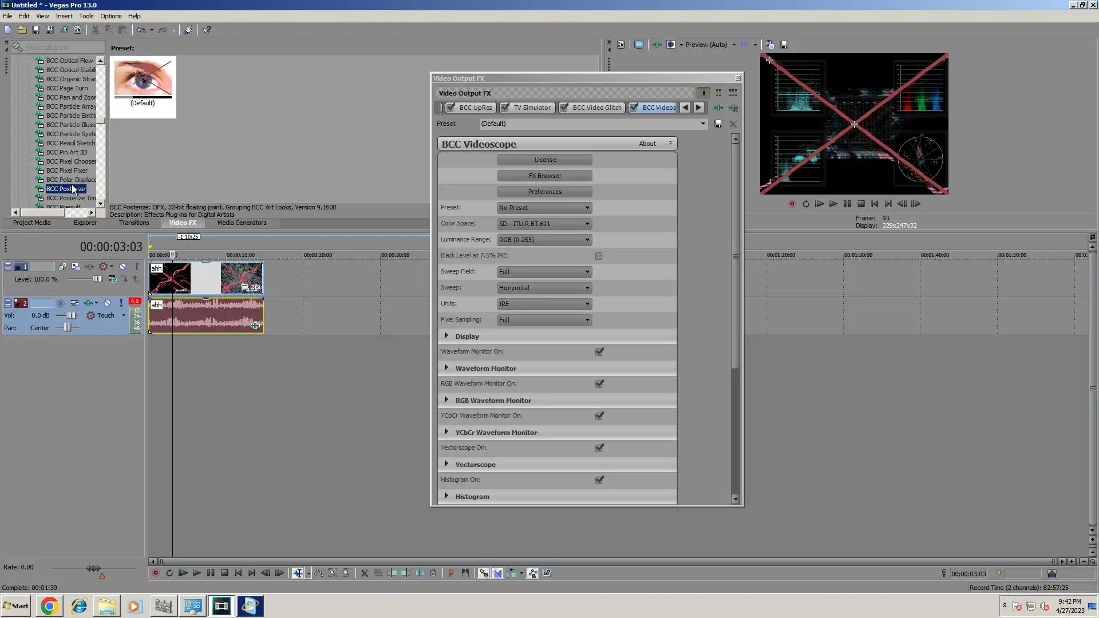Adjust the track 2 Pan slider
Viewport: 1099px width, 618px height.
coord(67,328)
